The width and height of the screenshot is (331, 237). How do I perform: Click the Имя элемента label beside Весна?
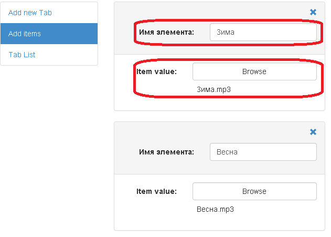166,152
